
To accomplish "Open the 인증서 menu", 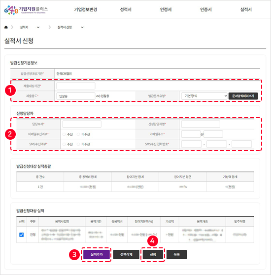I will click(206, 9).
